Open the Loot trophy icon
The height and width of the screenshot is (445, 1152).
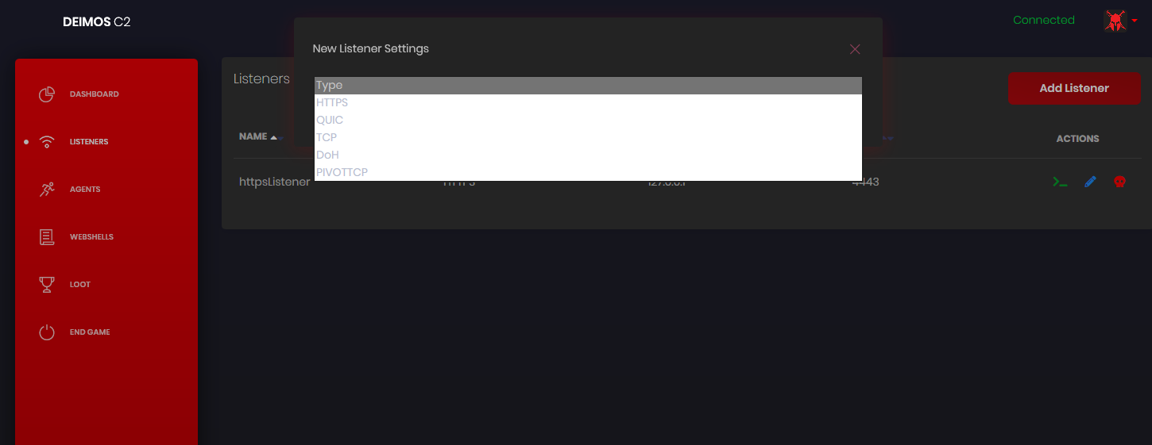[47, 285]
